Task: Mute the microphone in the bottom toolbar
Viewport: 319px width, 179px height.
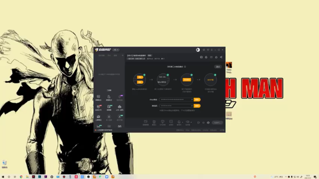Action: [x=179, y=122]
